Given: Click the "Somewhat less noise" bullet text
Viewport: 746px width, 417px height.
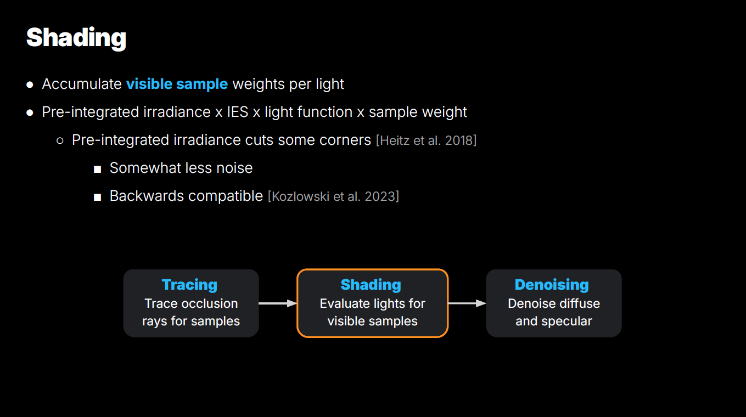Looking at the screenshot, I should pyautogui.click(x=181, y=168).
